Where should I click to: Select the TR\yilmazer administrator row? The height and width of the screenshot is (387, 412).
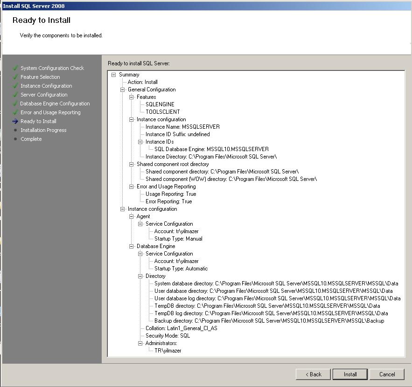[168, 351]
